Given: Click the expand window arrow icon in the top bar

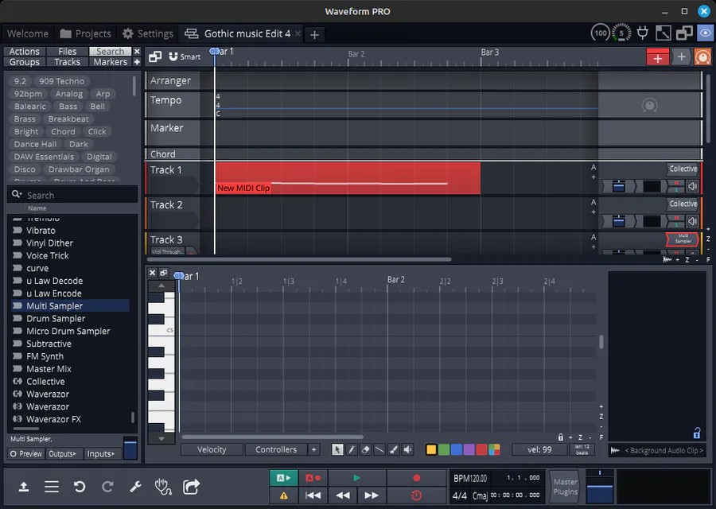Looking at the screenshot, I should [663, 33].
